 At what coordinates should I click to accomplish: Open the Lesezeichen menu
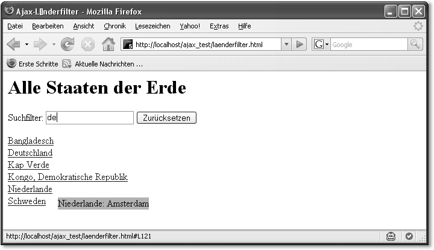(153, 26)
